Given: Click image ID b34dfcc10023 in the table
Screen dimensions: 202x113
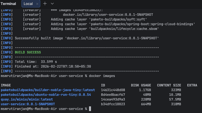Looking at the screenshot, I should (113, 104).
